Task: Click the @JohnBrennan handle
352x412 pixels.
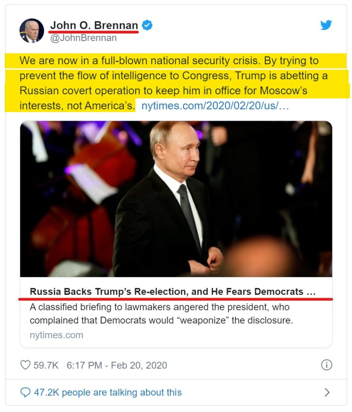Action: pyautogui.click(x=83, y=37)
